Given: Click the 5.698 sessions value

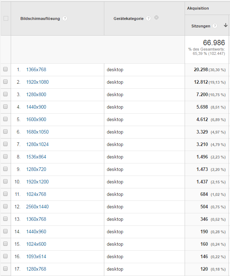Looking at the screenshot, I should [202, 107].
